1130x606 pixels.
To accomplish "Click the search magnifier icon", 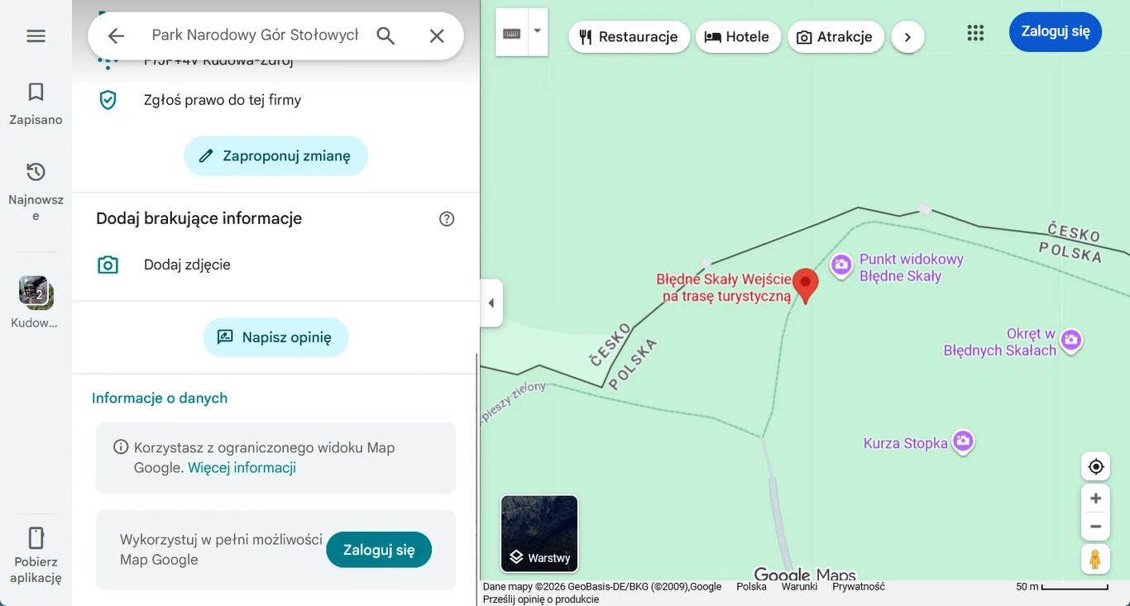I will tap(385, 36).
